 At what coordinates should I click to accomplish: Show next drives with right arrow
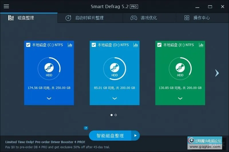(217, 73)
